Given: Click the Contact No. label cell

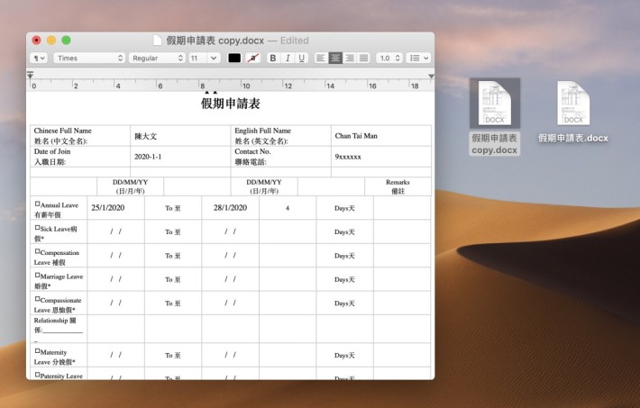Looking at the screenshot, I should pos(281,157).
